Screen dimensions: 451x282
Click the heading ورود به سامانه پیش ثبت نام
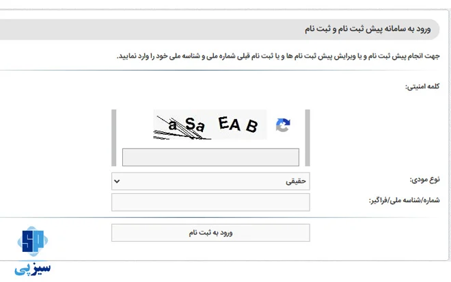368,29
